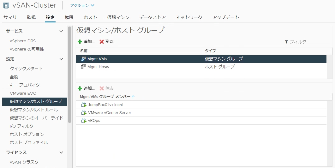Open 仮想マシンのオーバーライド in sidebar
Image resolution: width=335 pixels, height=168 pixels.
(x=37, y=118)
